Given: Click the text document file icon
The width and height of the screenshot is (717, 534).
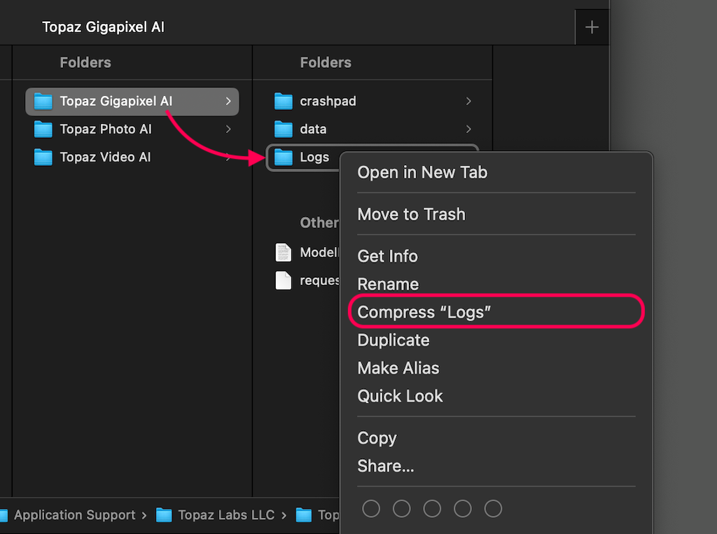Looking at the screenshot, I should pos(284,253).
